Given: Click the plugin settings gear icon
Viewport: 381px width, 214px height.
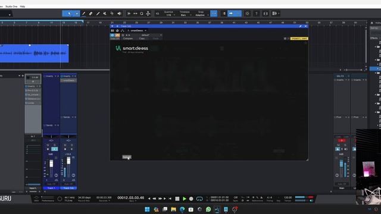Looking at the screenshot, I should point(285,39).
